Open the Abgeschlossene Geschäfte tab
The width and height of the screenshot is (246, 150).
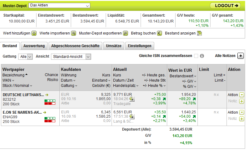(75, 46)
